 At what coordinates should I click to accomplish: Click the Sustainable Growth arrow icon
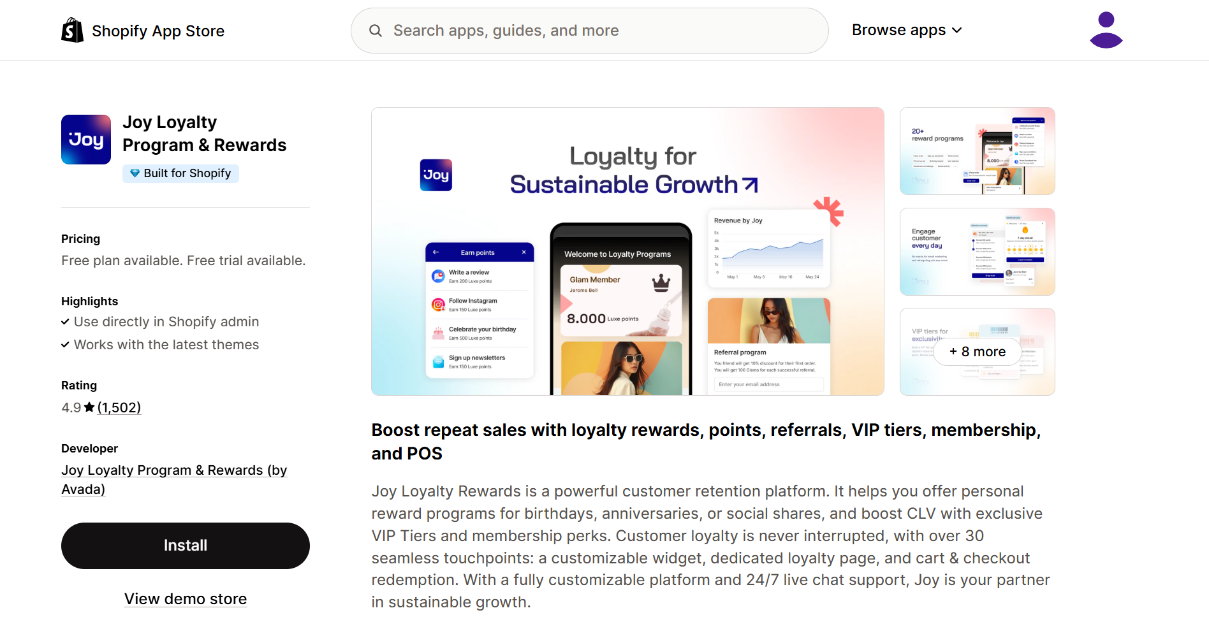(x=751, y=185)
